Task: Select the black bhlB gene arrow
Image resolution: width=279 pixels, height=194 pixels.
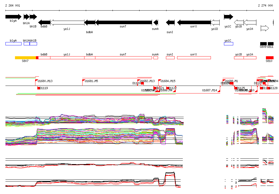Action: pos(33,17)
